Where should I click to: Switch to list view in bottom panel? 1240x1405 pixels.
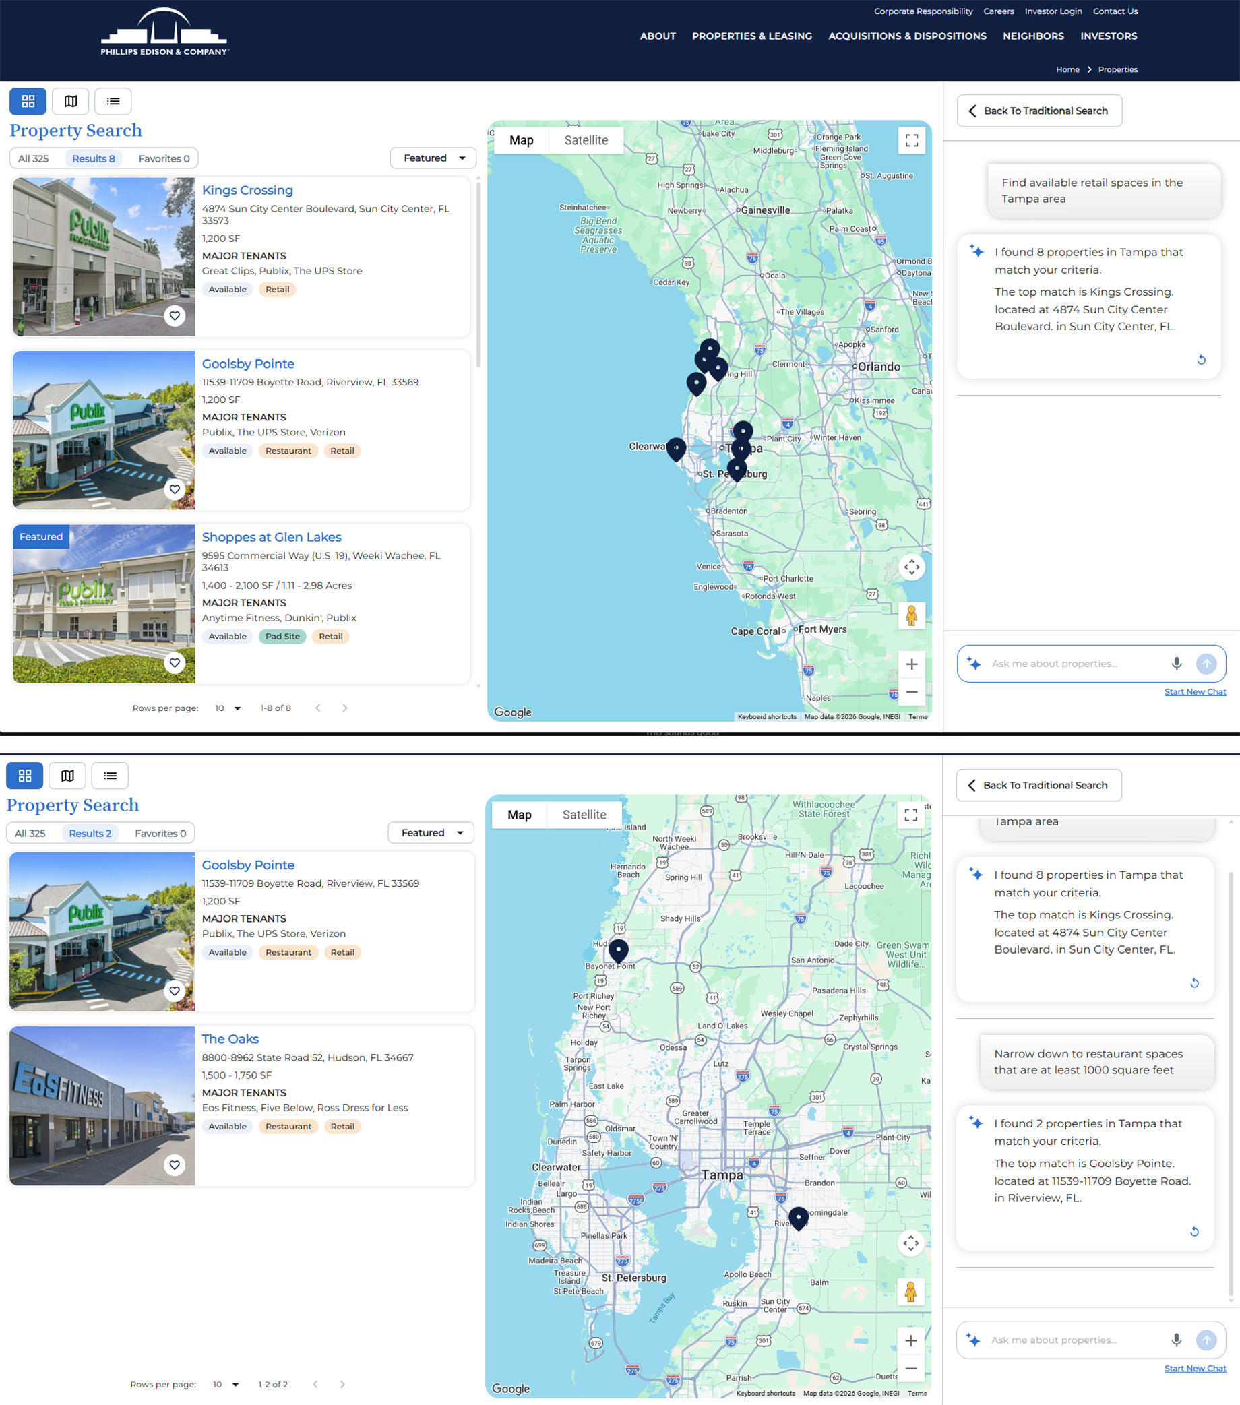pyautogui.click(x=110, y=776)
